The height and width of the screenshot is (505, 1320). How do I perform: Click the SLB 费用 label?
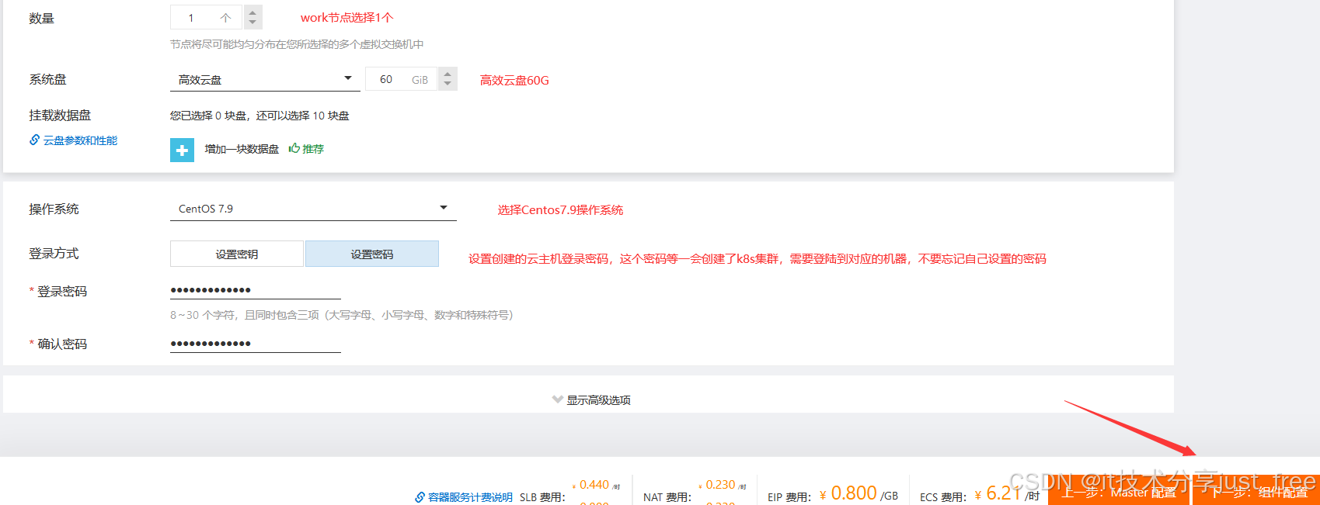(x=542, y=497)
